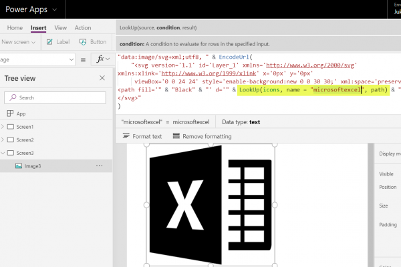Click the Size property label
Screen dimensions: 401x267
[x=384, y=206]
